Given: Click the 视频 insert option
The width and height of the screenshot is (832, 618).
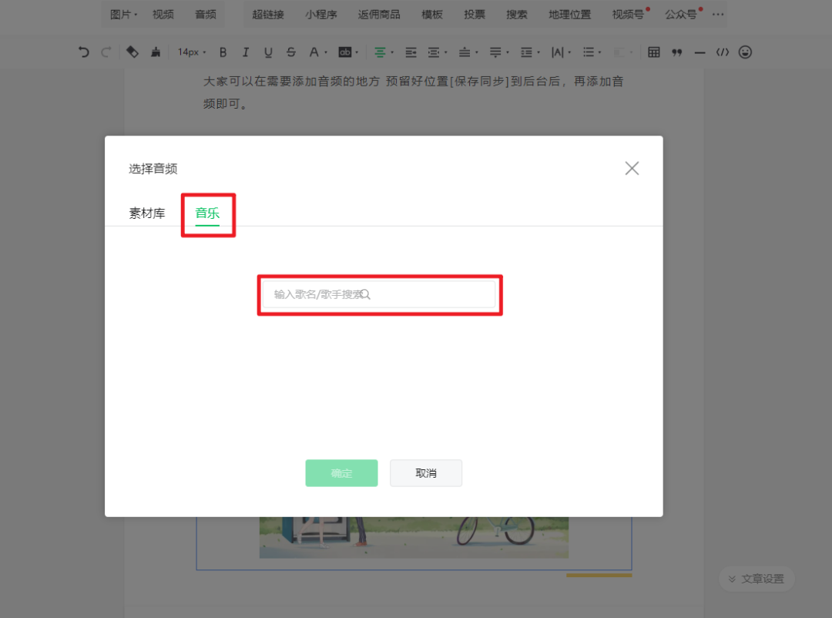Looking at the screenshot, I should (163, 15).
